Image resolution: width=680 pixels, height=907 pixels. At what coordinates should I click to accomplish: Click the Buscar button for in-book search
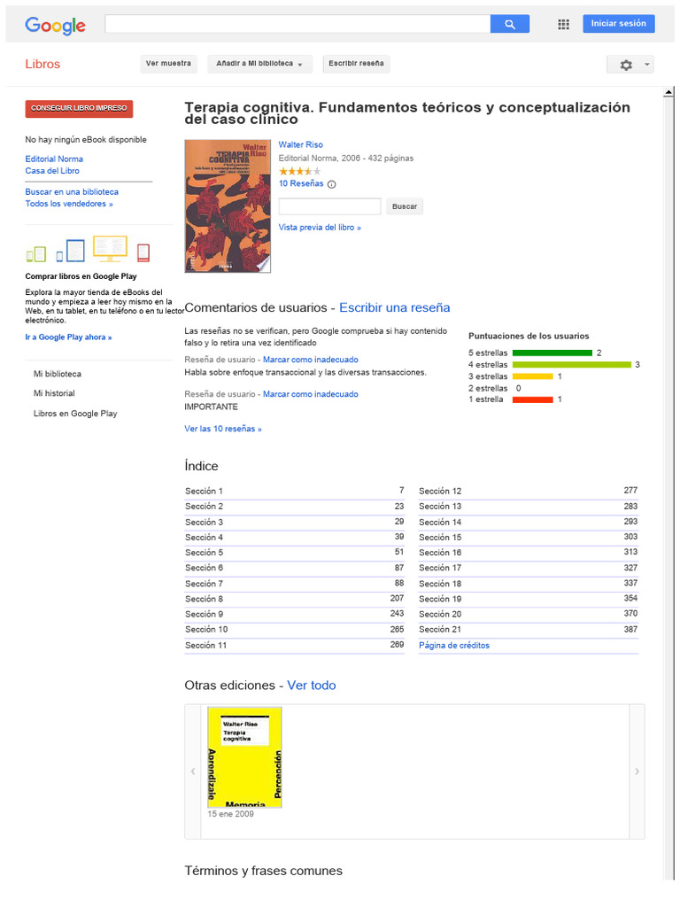(404, 206)
